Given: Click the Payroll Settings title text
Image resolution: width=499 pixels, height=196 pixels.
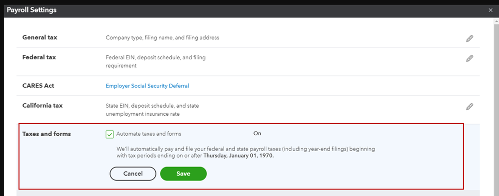Looking at the screenshot, I should point(31,10).
